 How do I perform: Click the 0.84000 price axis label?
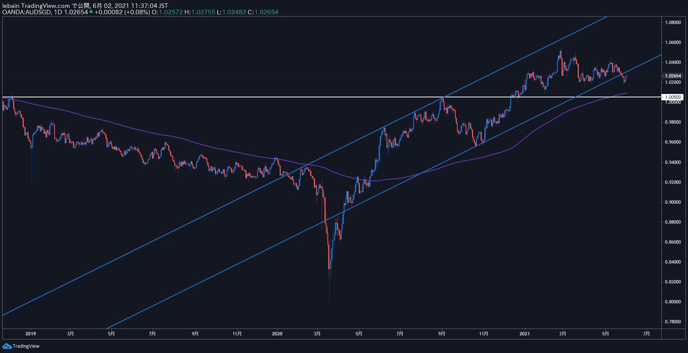coord(673,262)
